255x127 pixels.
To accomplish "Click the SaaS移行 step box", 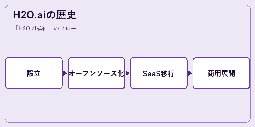I will 159,73.
